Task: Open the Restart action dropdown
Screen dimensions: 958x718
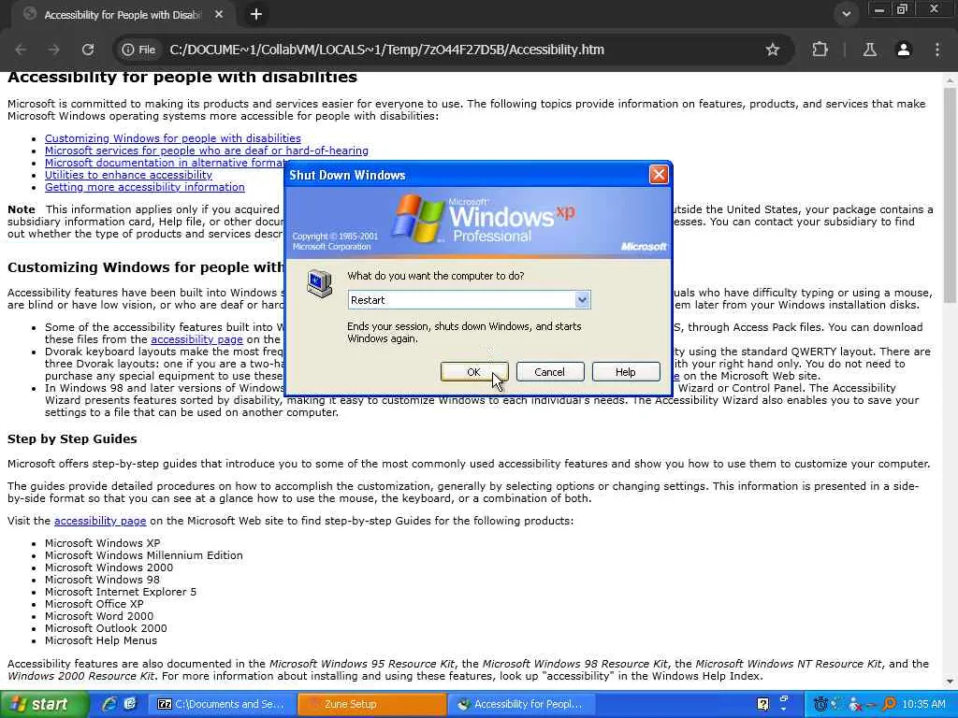Action: [x=582, y=300]
